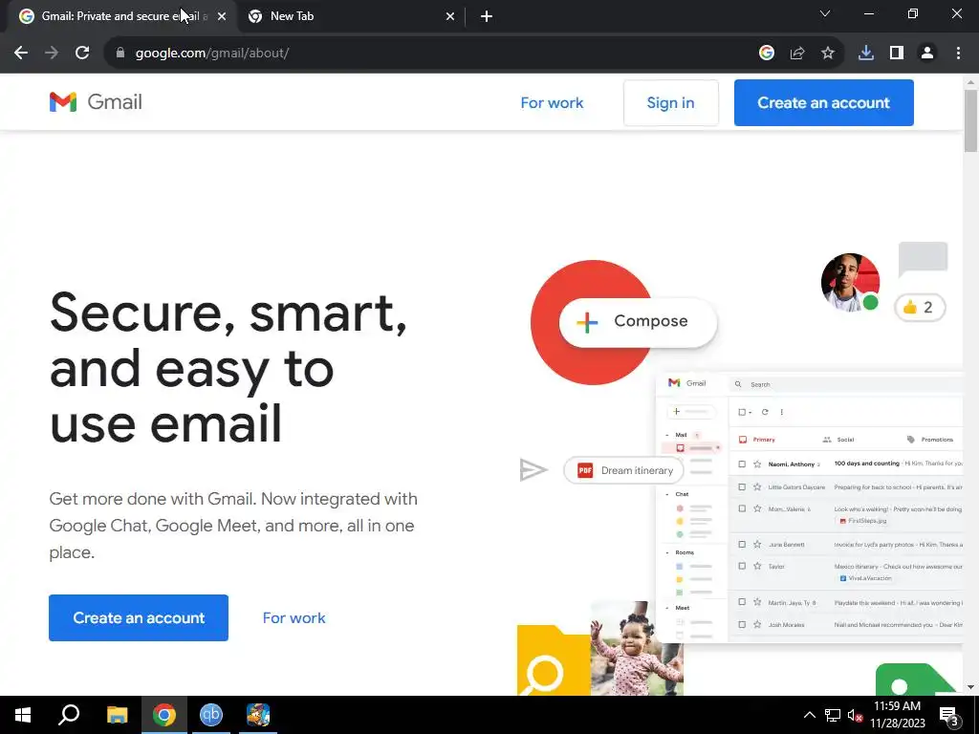Open For work link beside Create an account
Viewport: 979px width, 734px height.
point(294,618)
